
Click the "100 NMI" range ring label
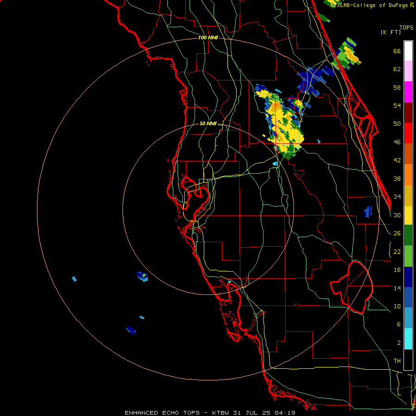pyautogui.click(x=208, y=38)
